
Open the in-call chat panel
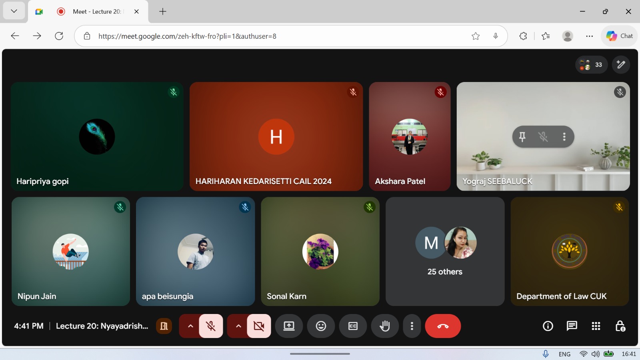(572, 326)
